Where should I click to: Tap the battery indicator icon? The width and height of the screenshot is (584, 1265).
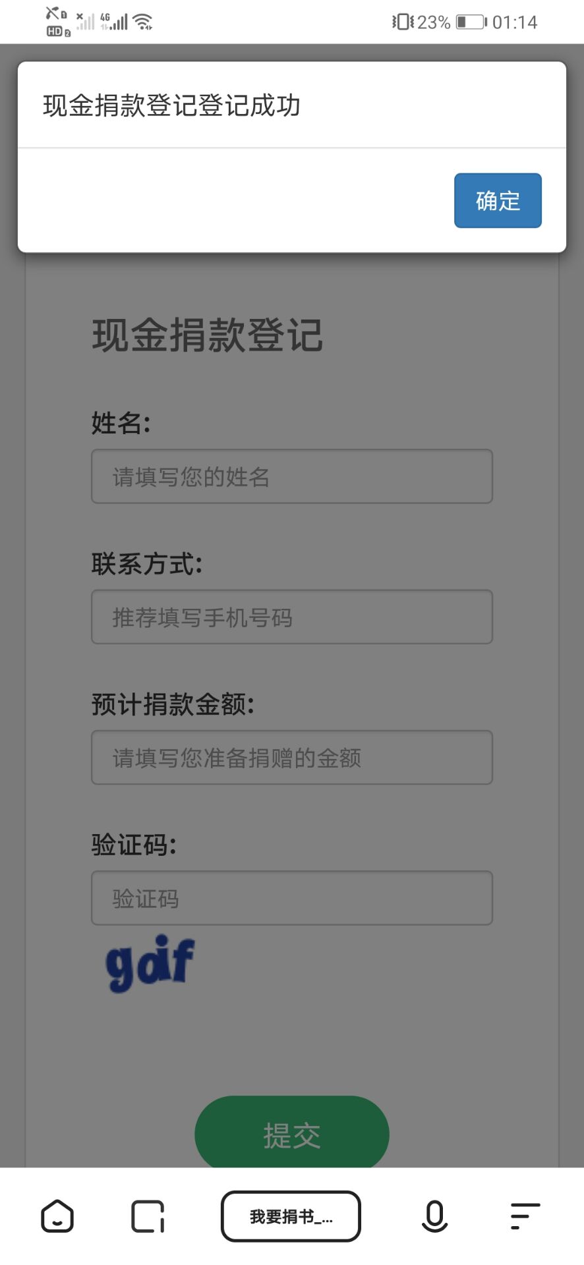tap(471, 22)
